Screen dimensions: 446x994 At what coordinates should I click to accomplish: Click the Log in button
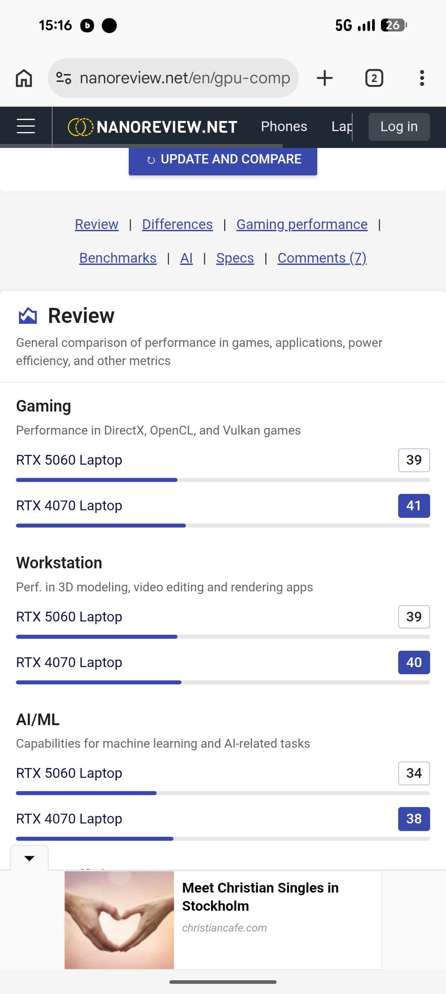tap(399, 127)
